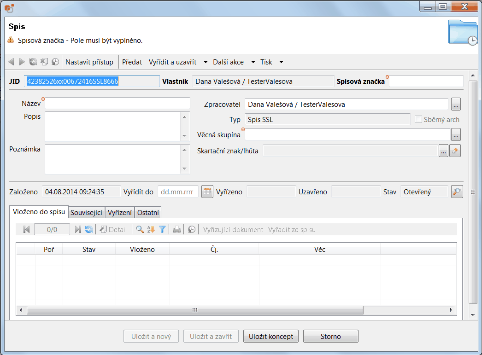Jump to last record in list toolbar
482x355 pixels.
78,229
